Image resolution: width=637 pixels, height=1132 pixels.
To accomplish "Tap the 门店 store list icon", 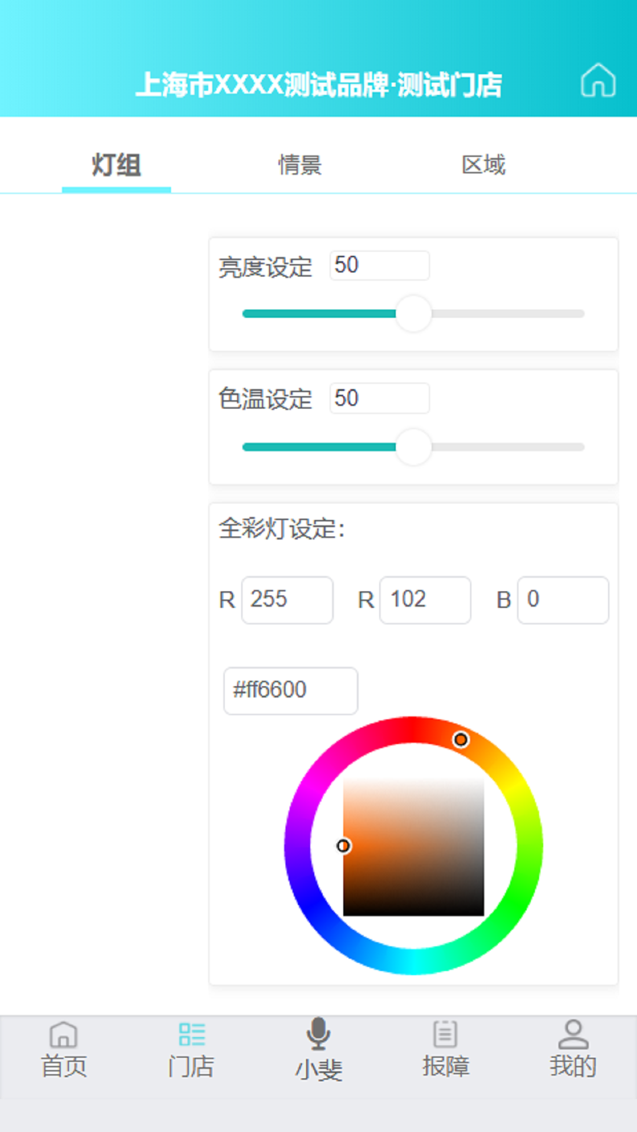I will pos(191,1036).
